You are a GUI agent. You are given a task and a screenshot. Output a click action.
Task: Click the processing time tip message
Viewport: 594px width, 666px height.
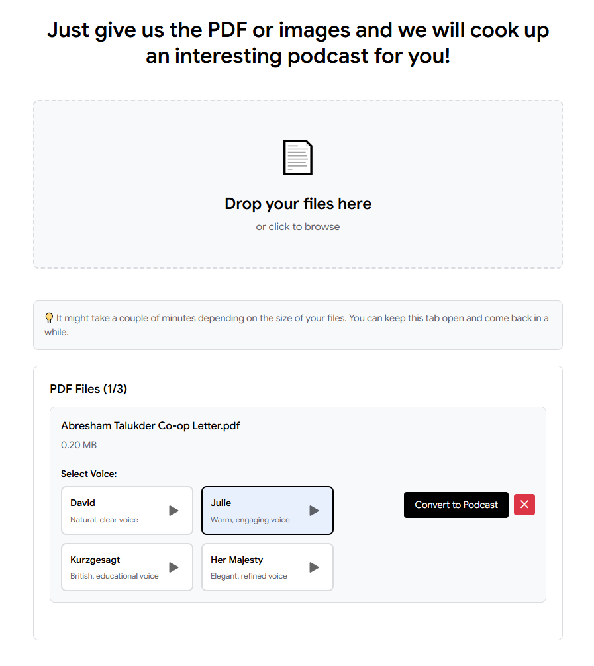297,325
